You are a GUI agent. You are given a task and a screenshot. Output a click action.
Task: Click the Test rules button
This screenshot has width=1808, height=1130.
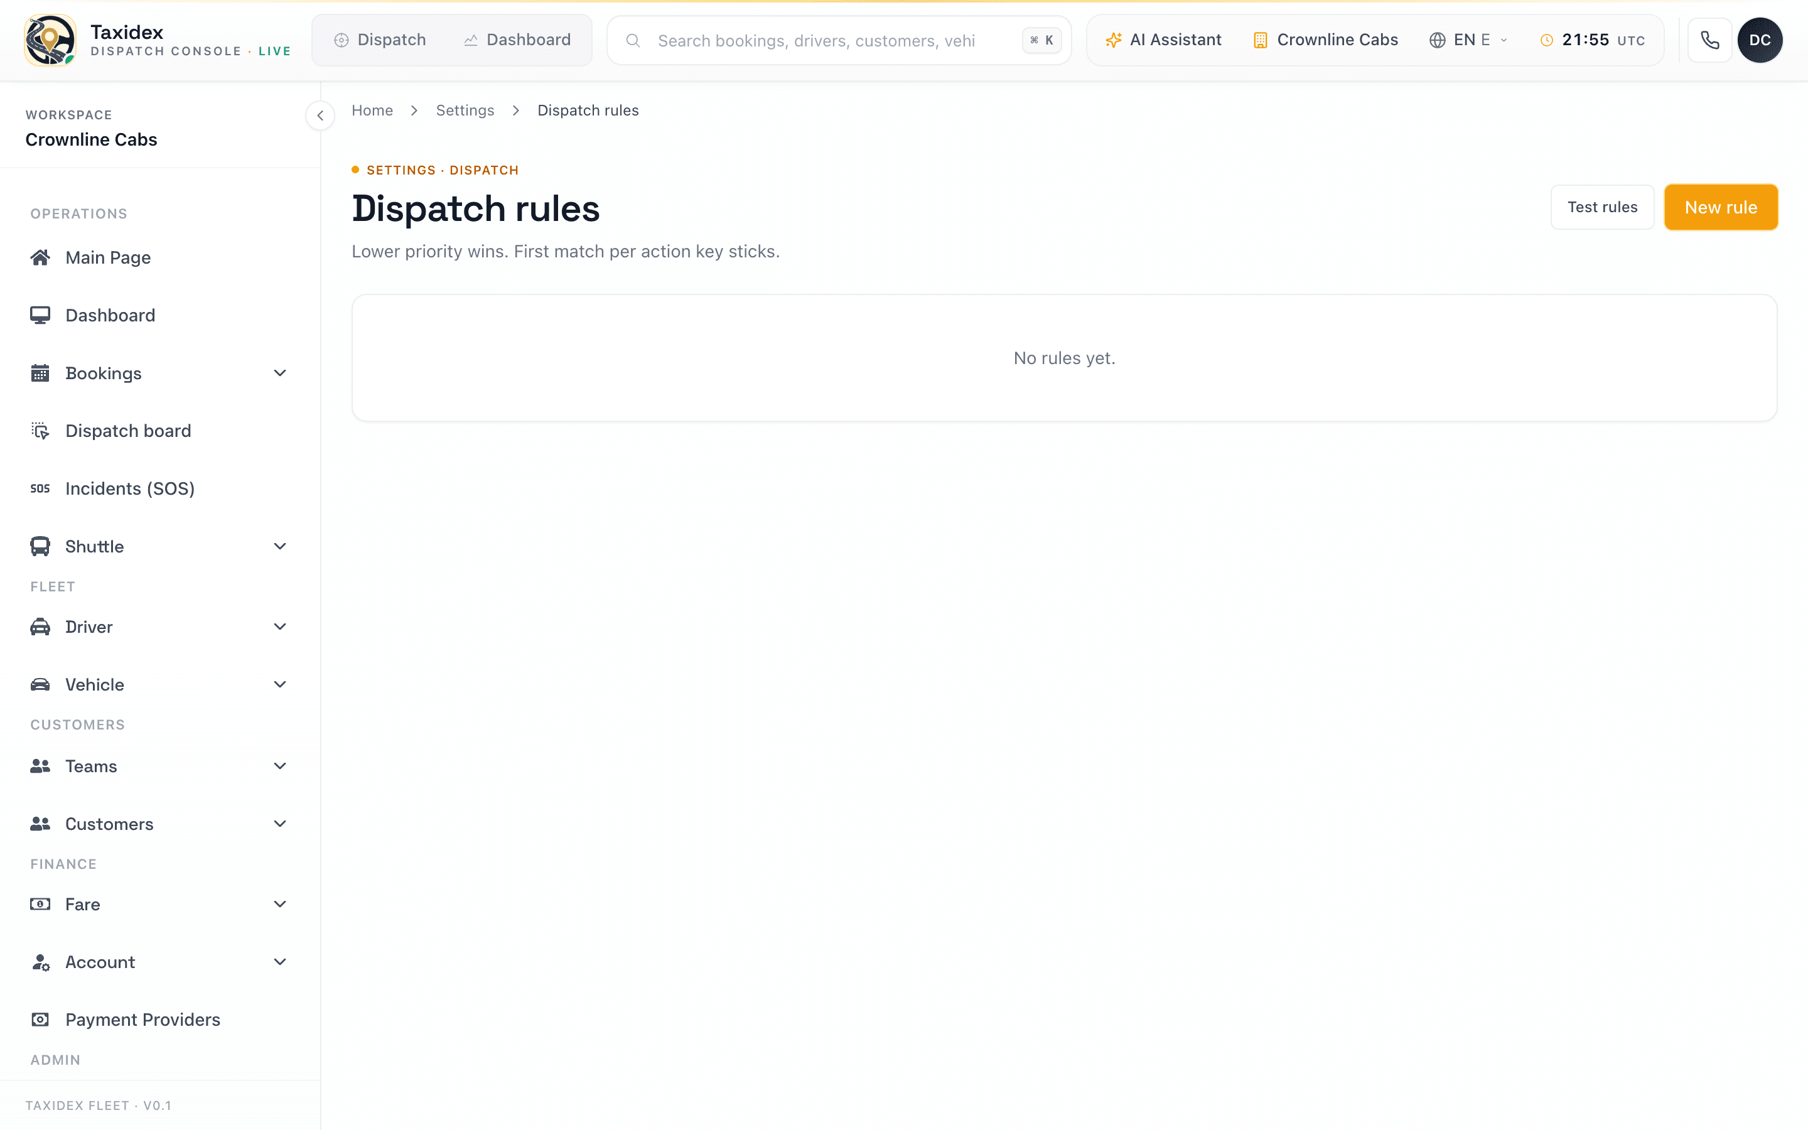(x=1603, y=207)
